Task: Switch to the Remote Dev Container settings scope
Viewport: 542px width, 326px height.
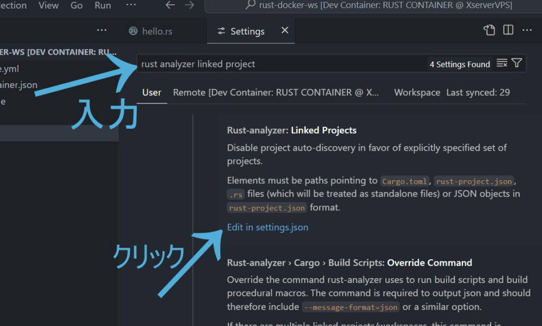Action: point(275,92)
